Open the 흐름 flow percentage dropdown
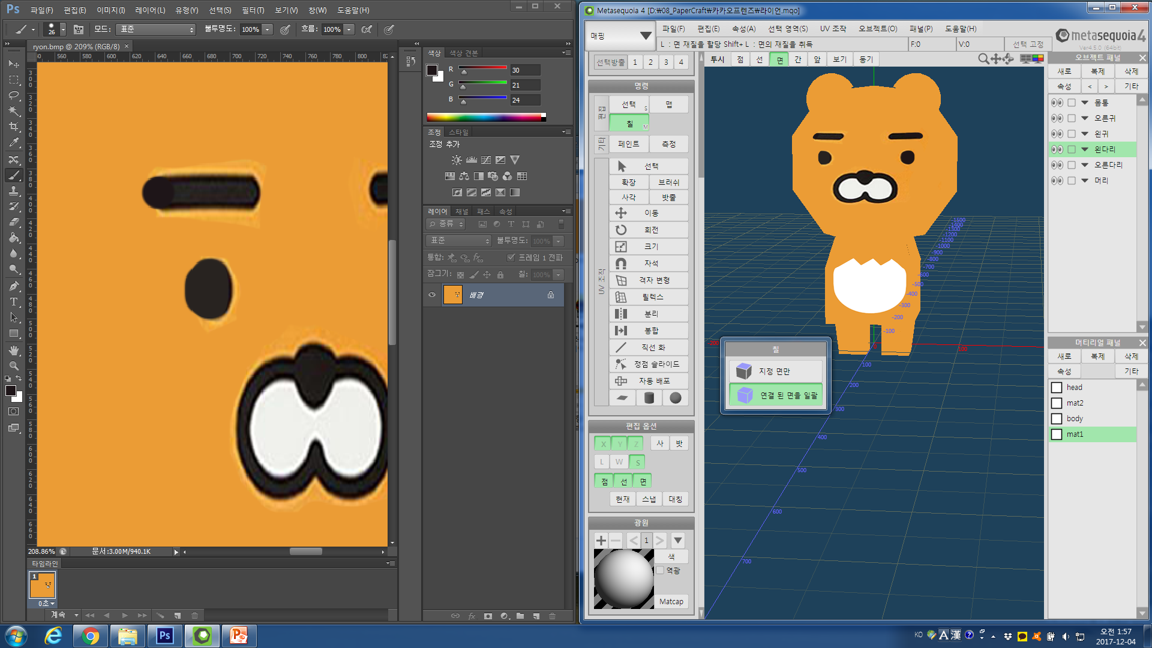Screen dimensions: 1152x648 (x=349, y=29)
